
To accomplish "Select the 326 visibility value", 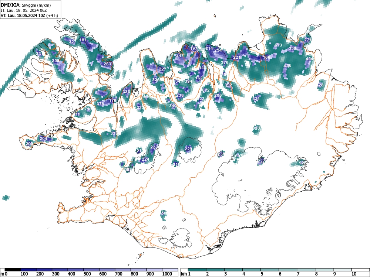I will 156,80.
